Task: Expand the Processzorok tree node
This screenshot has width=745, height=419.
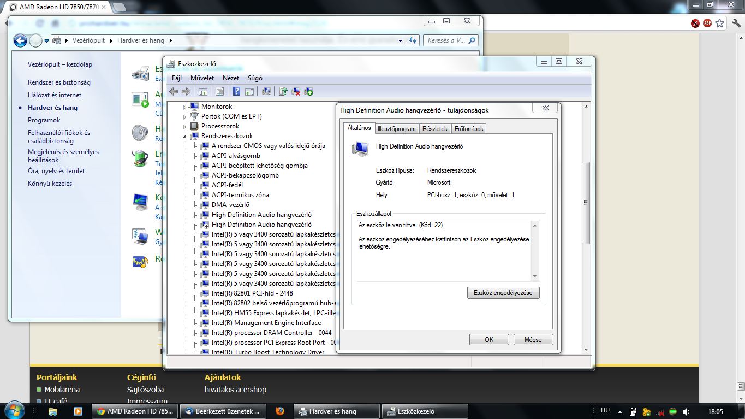Action: click(184, 126)
